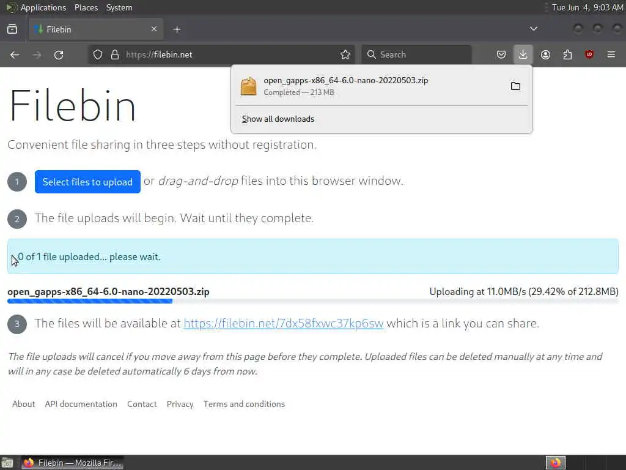Open the Places menu
This screenshot has width=626, height=470.
click(x=86, y=7)
